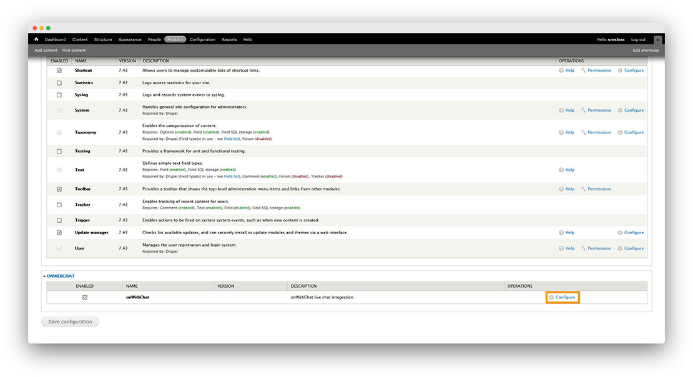Enable the Tracker module checkbox
This screenshot has width=693, height=377.
tap(59, 205)
